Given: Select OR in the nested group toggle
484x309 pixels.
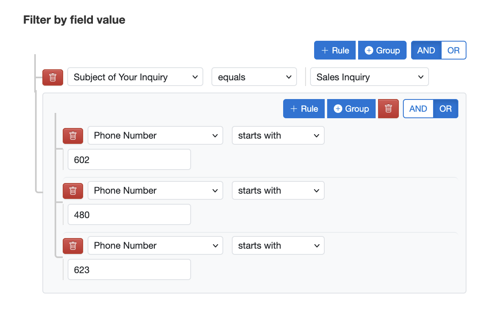Looking at the screenshot, I should (x=446, y=108).
